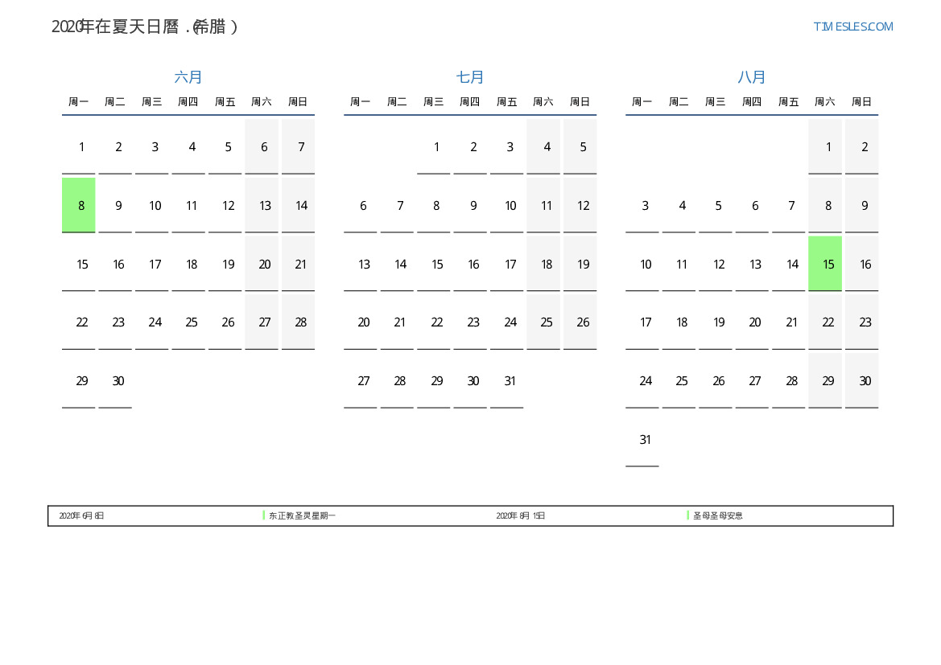Screen dimensions: 941x665
Task: Select June 6 Saturday cell
Action: click(262, 147)
